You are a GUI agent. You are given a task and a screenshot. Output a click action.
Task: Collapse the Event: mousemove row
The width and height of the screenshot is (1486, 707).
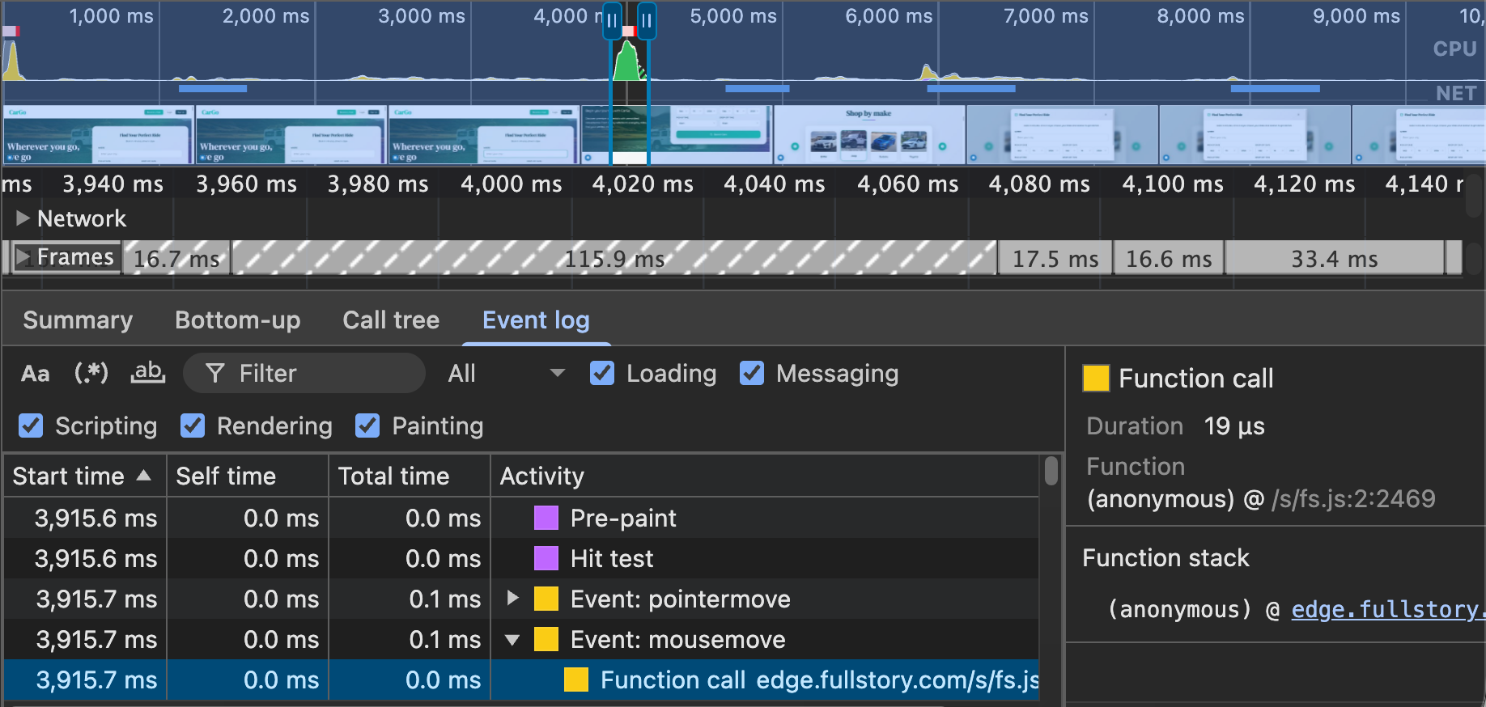(x=512, y=640)
